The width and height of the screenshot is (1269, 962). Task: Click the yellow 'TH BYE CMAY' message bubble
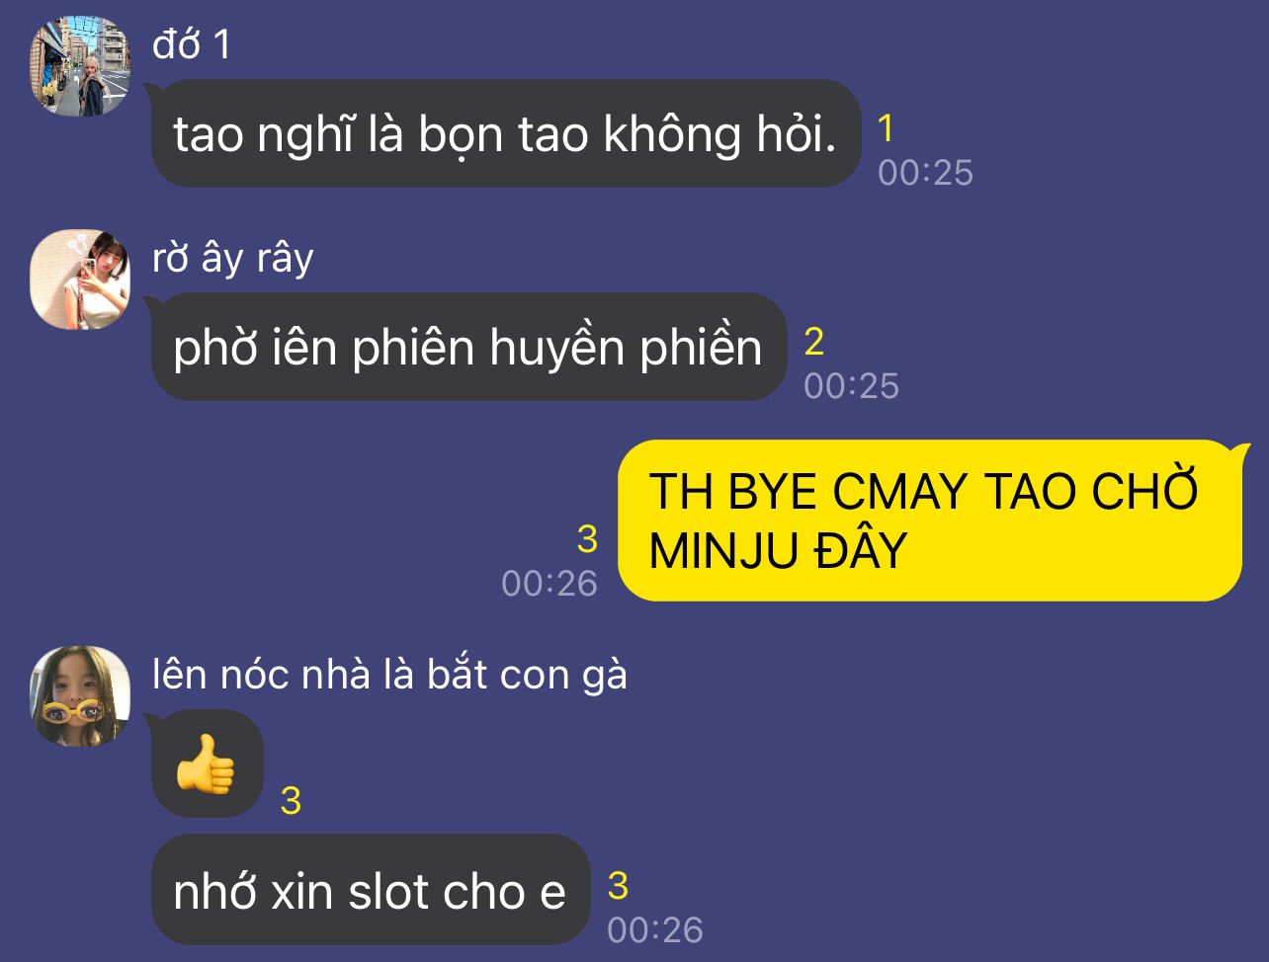click(930, 521)
